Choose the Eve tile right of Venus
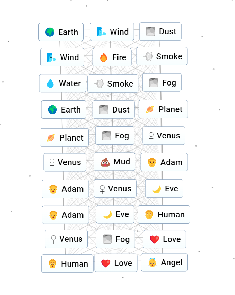The image size is (235, 295). [x=164, y=189]
